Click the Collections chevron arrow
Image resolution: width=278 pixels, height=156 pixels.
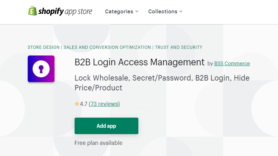[x=181, y=11]
